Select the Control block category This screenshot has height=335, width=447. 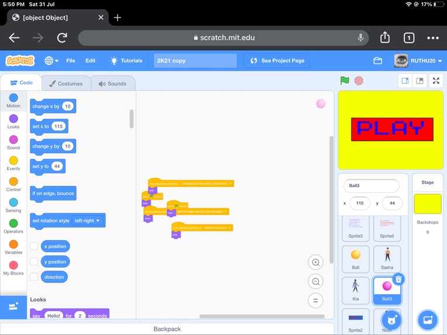pyautogui.click(x=13, y=185)
